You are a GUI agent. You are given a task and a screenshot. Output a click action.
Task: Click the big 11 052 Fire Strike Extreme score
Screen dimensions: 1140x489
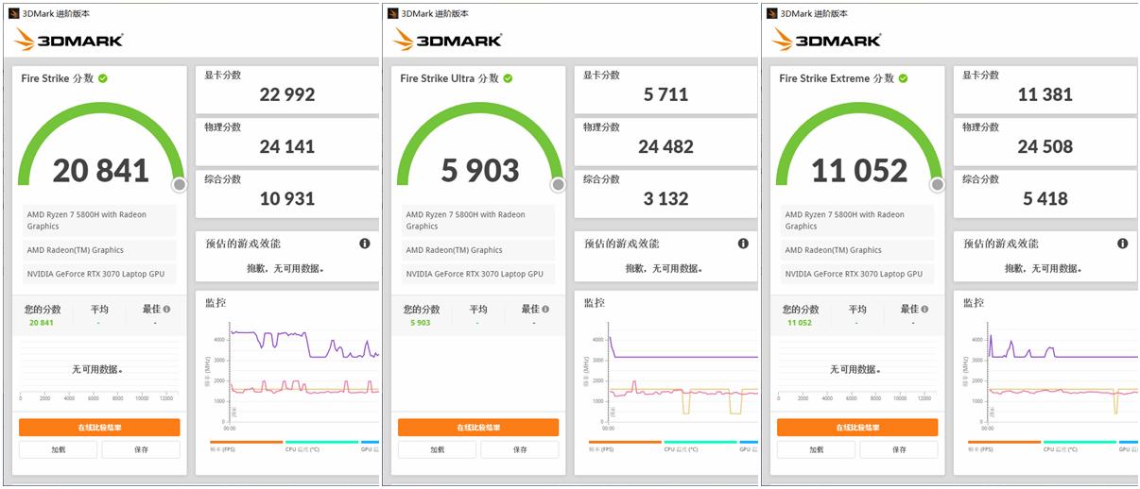coord(859,171)
